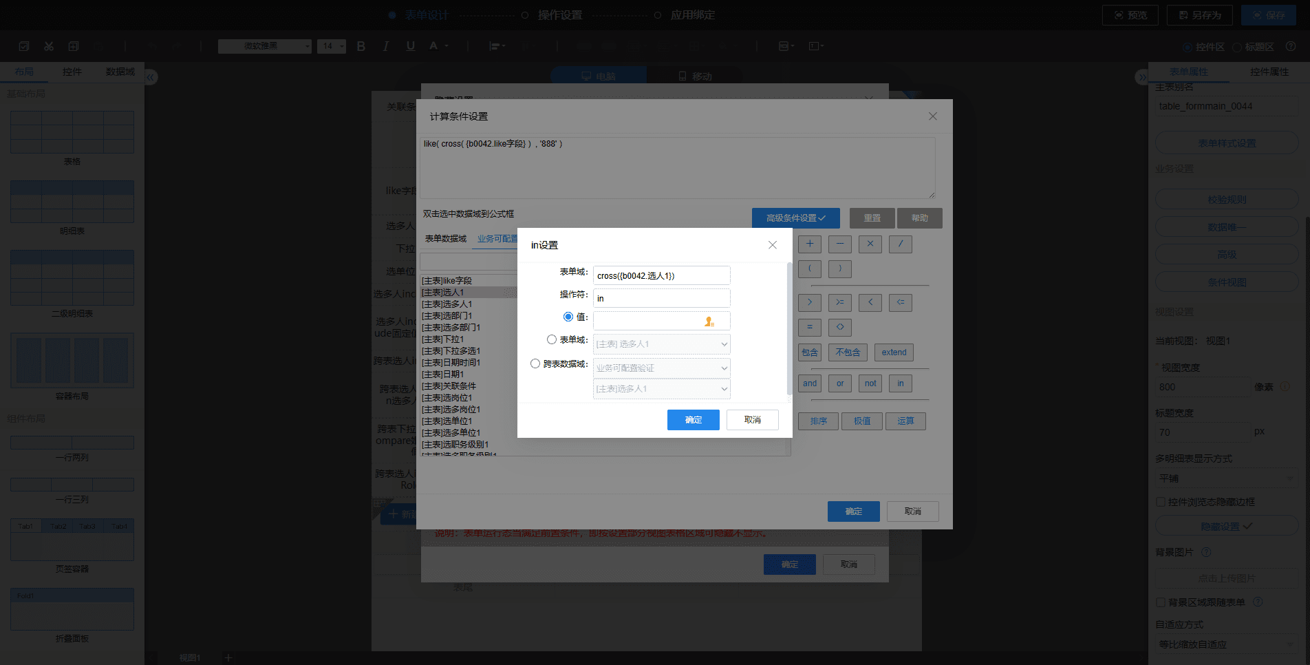Toggle Bold in the top toolbar

pyautogui.click(x=361, y=46)
